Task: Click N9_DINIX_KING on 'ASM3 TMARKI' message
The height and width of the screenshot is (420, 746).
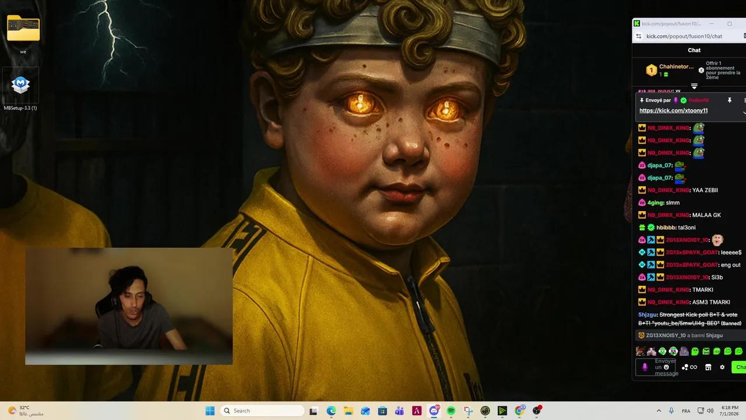Action: pyautogui.click(x=668, y=302)
